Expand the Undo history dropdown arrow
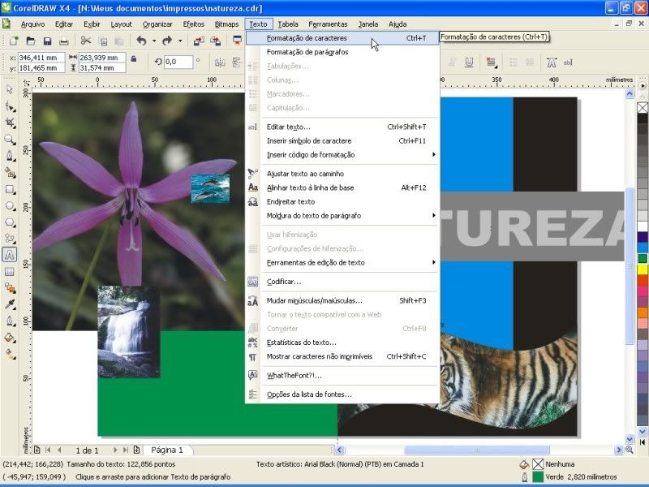 tap(153, 41)
